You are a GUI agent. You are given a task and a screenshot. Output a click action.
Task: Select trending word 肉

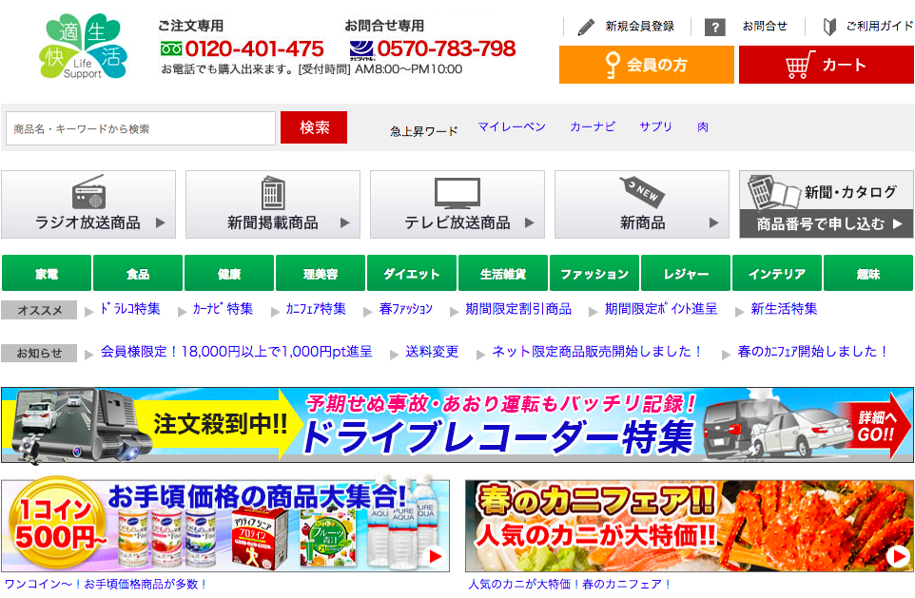(x=703, y=126)
